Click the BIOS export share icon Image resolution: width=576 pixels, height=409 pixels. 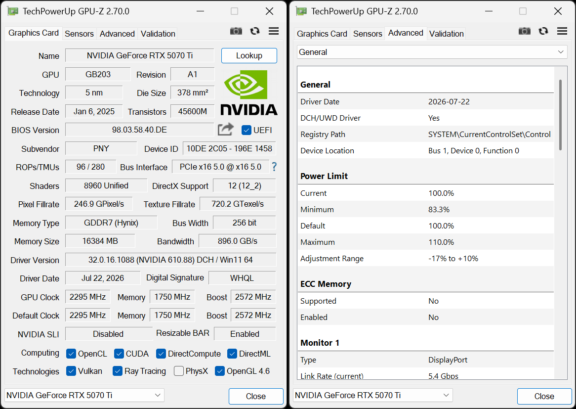[226, 130]
